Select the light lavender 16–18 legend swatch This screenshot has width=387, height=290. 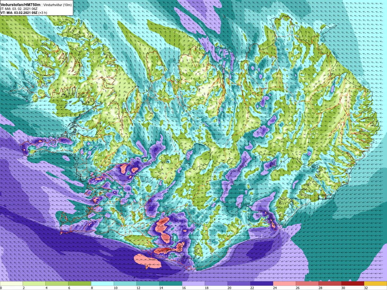click(x=193, y=284)
